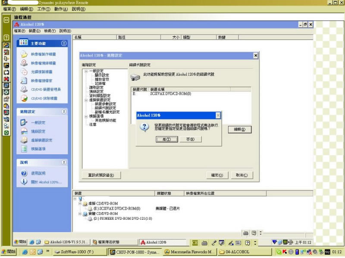The image size is (345, 258).
Task: Select 其他模擬功能 in the settings tree
Action: pyautogui.click(x=105, y=120)
